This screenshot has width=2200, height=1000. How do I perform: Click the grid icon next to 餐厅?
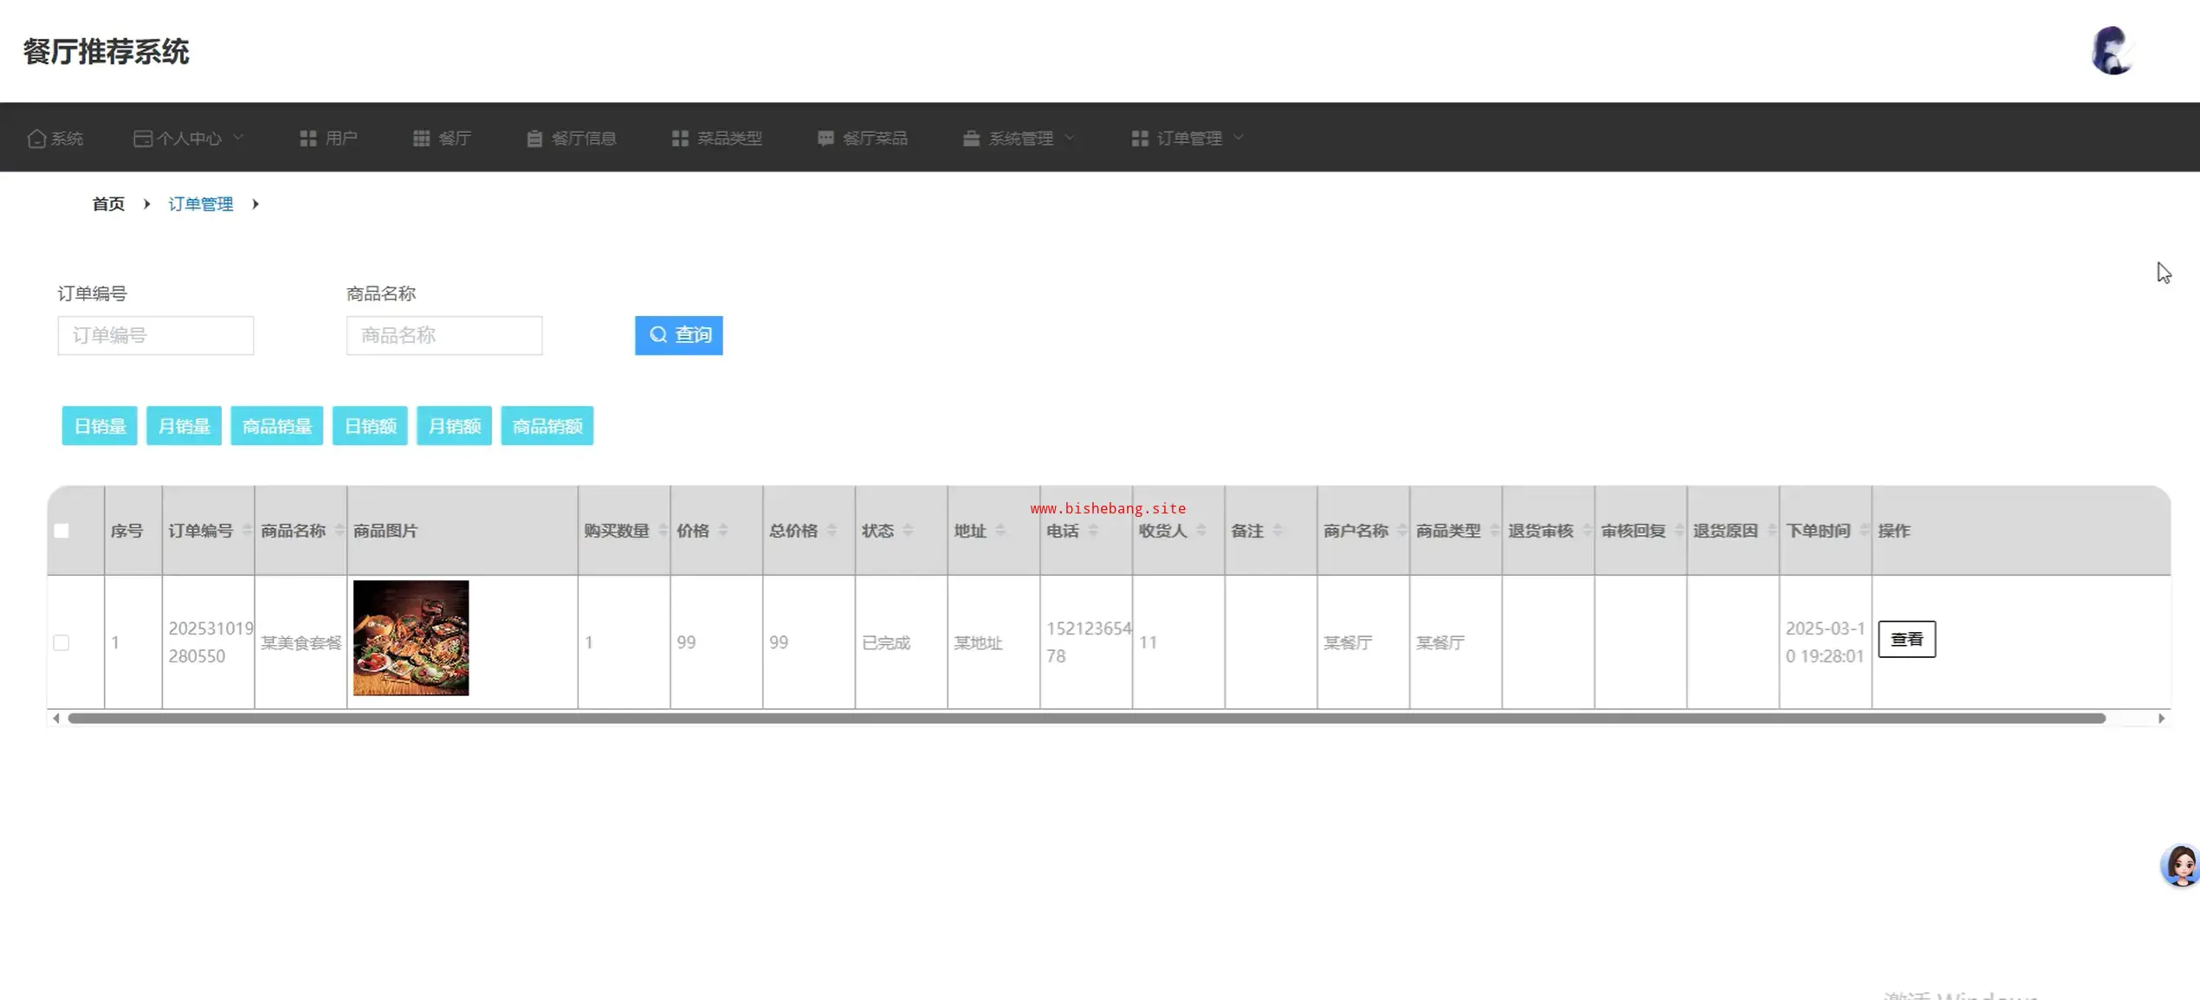tap(421, 139)
